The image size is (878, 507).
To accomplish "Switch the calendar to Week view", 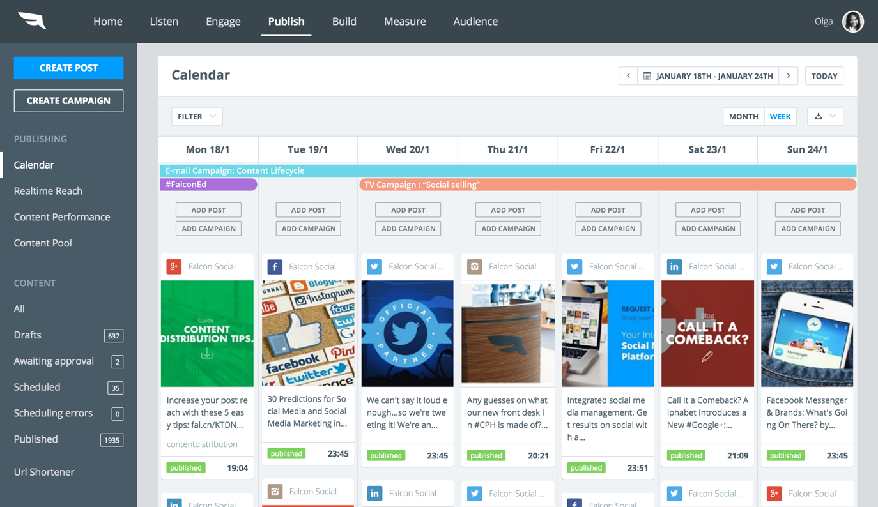I will tap(780, 116).
